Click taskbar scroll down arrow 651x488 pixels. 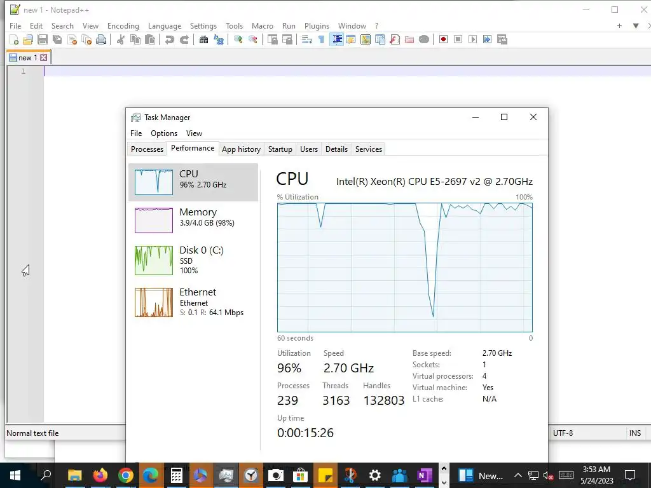444,483
